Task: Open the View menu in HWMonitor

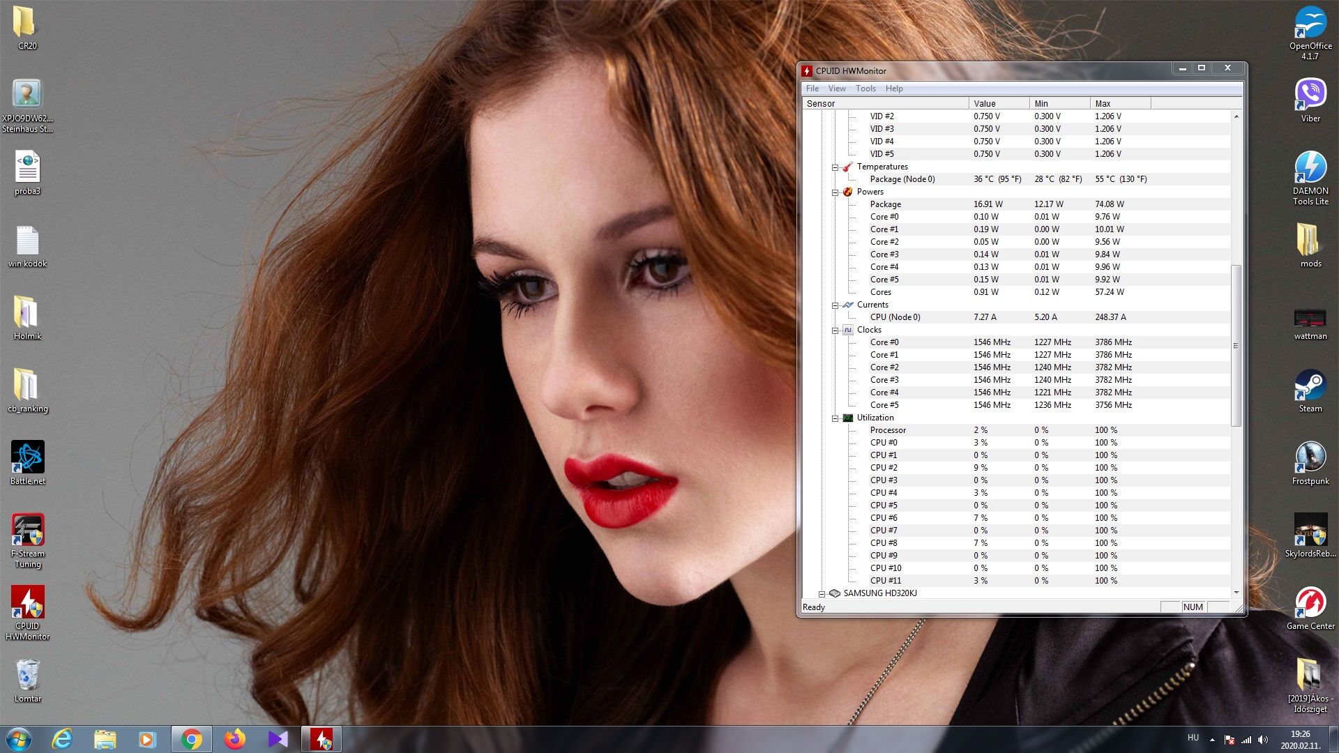Action: point(837,89)
